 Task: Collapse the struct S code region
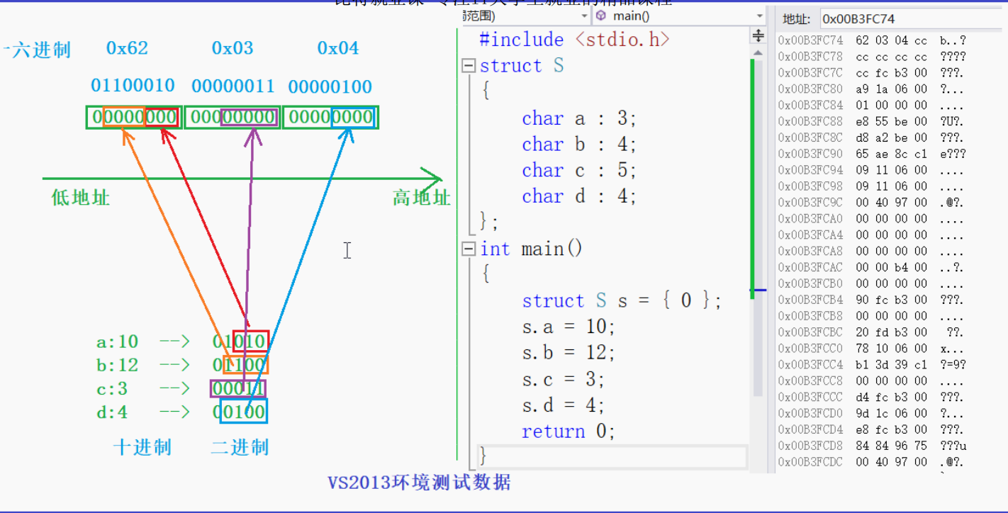(469, 65)
